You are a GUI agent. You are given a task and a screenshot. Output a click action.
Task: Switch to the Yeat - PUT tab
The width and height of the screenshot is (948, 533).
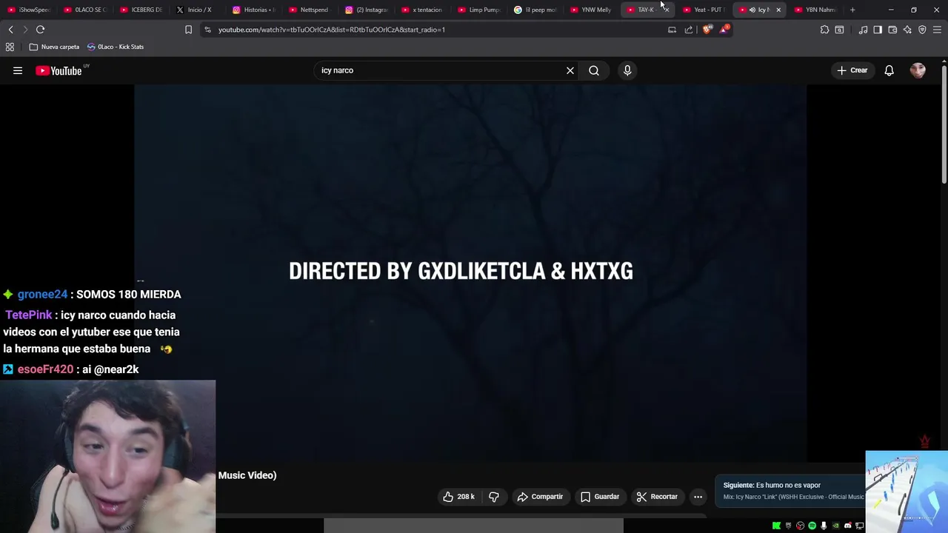(x=704, y=10)
